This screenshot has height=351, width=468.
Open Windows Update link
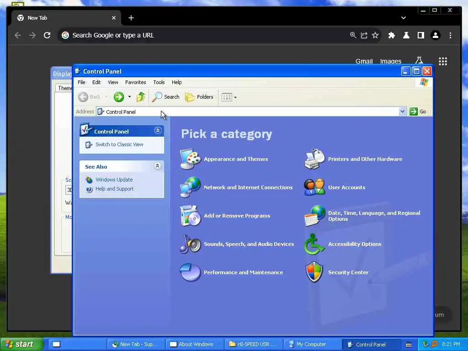(114, 180)
